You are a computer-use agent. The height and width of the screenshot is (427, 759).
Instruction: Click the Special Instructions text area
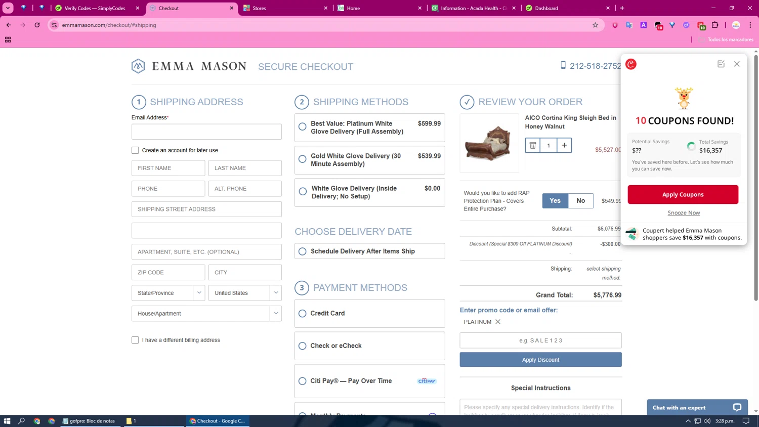point(540,407)
